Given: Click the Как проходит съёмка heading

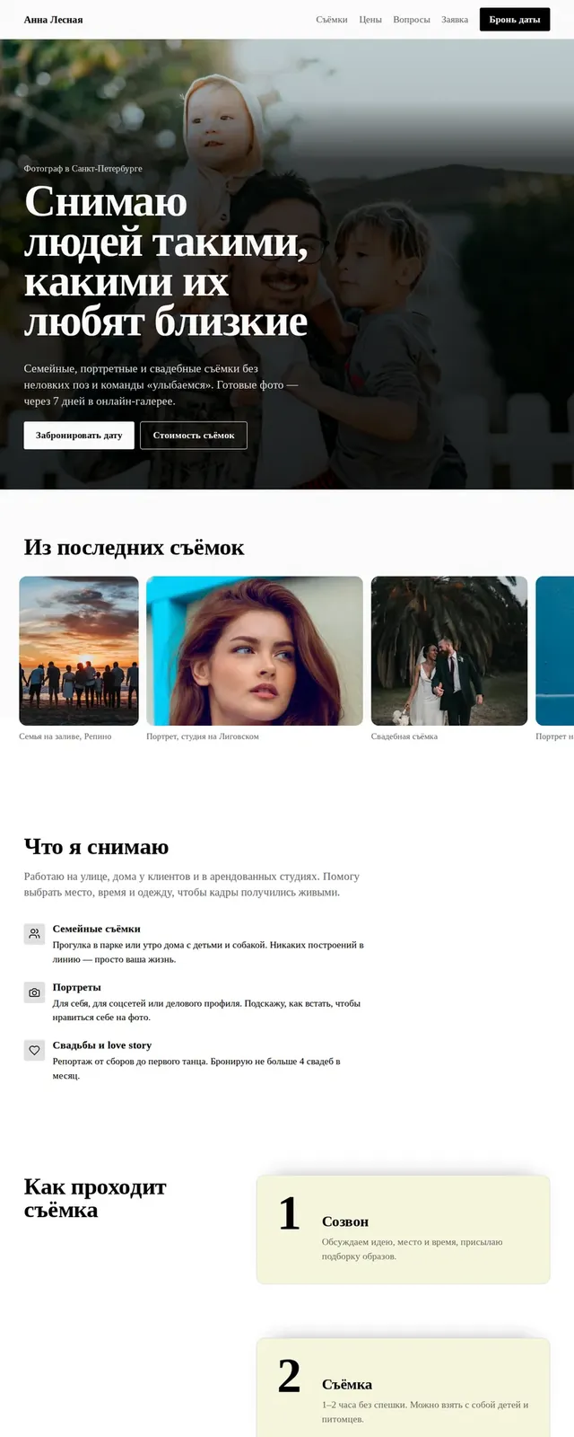Looking at the screenshot, I should tap(95, 1198).
